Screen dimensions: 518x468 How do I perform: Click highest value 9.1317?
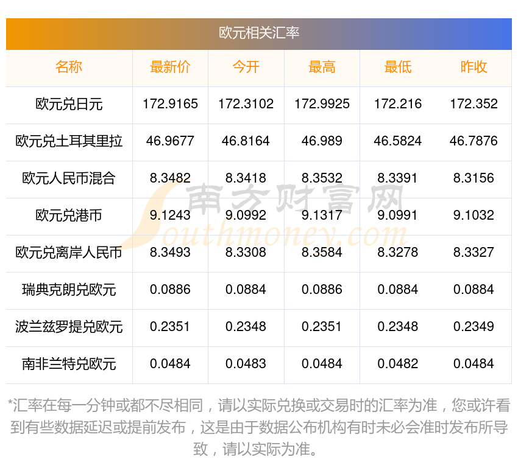point(322,215)
